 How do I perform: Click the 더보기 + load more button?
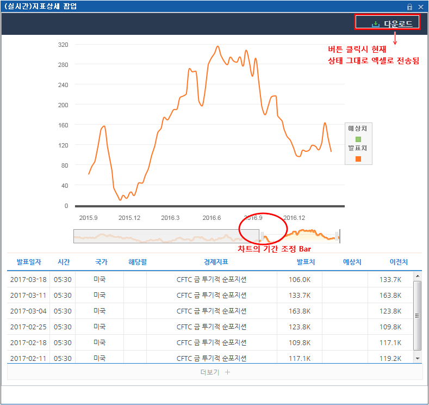[x=215, y=372]
